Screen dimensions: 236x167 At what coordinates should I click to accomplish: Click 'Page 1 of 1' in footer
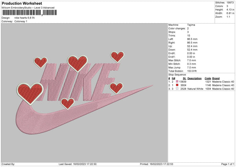point(228,164)
